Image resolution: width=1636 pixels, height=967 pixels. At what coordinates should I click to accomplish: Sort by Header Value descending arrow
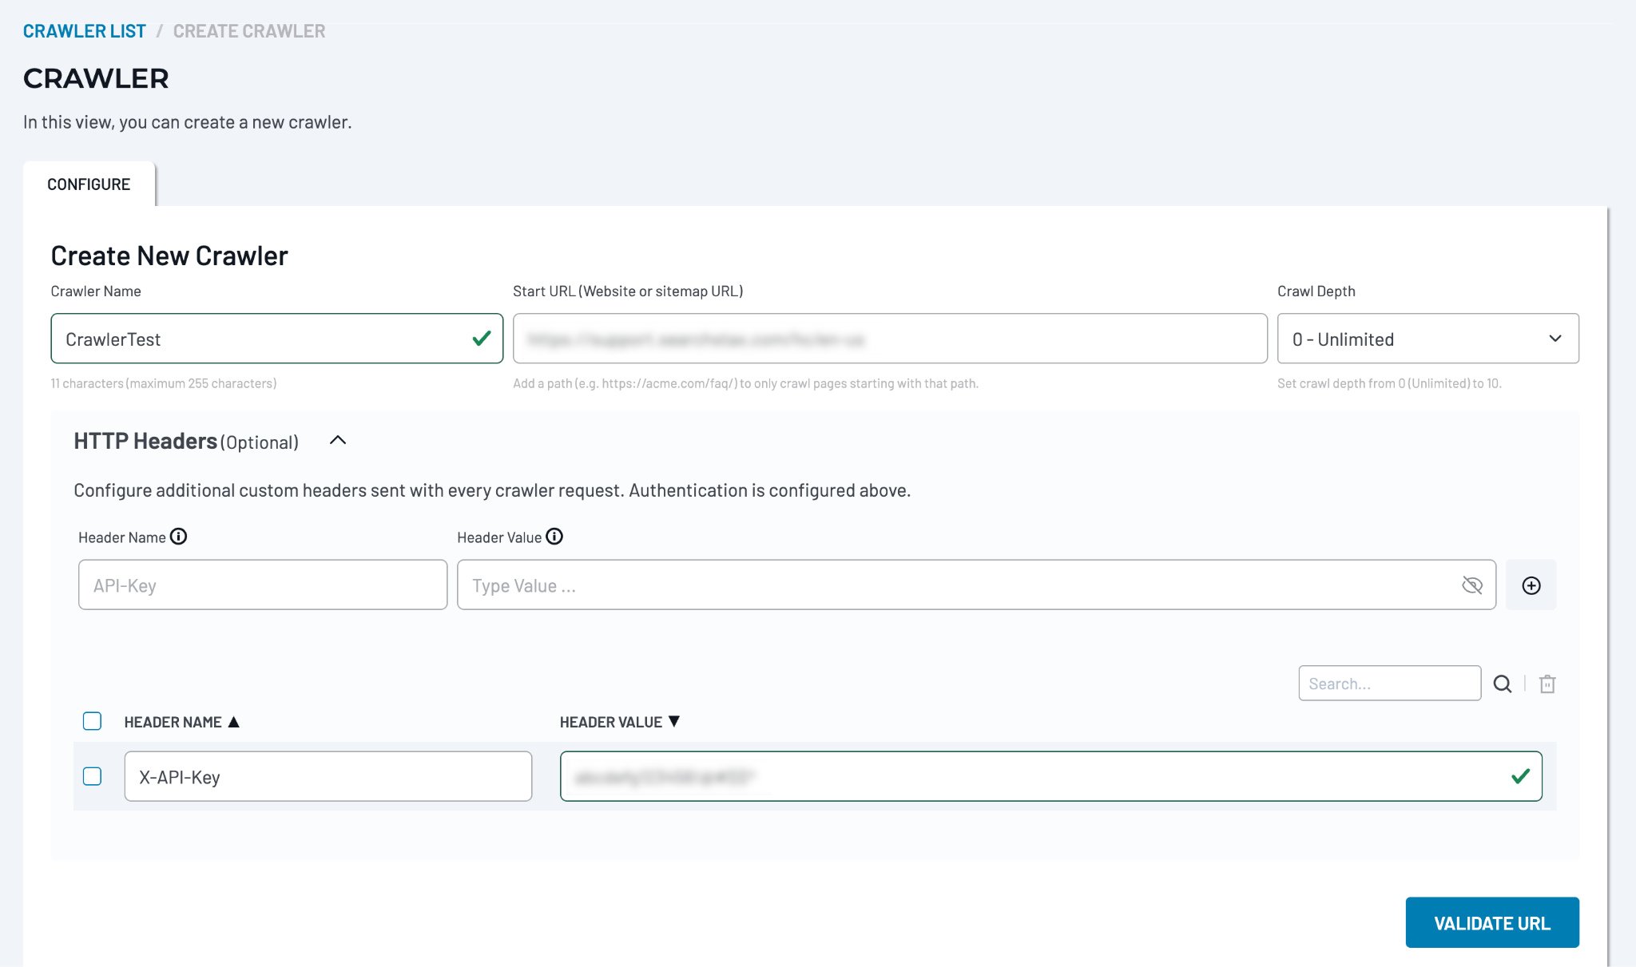point(674,722)
